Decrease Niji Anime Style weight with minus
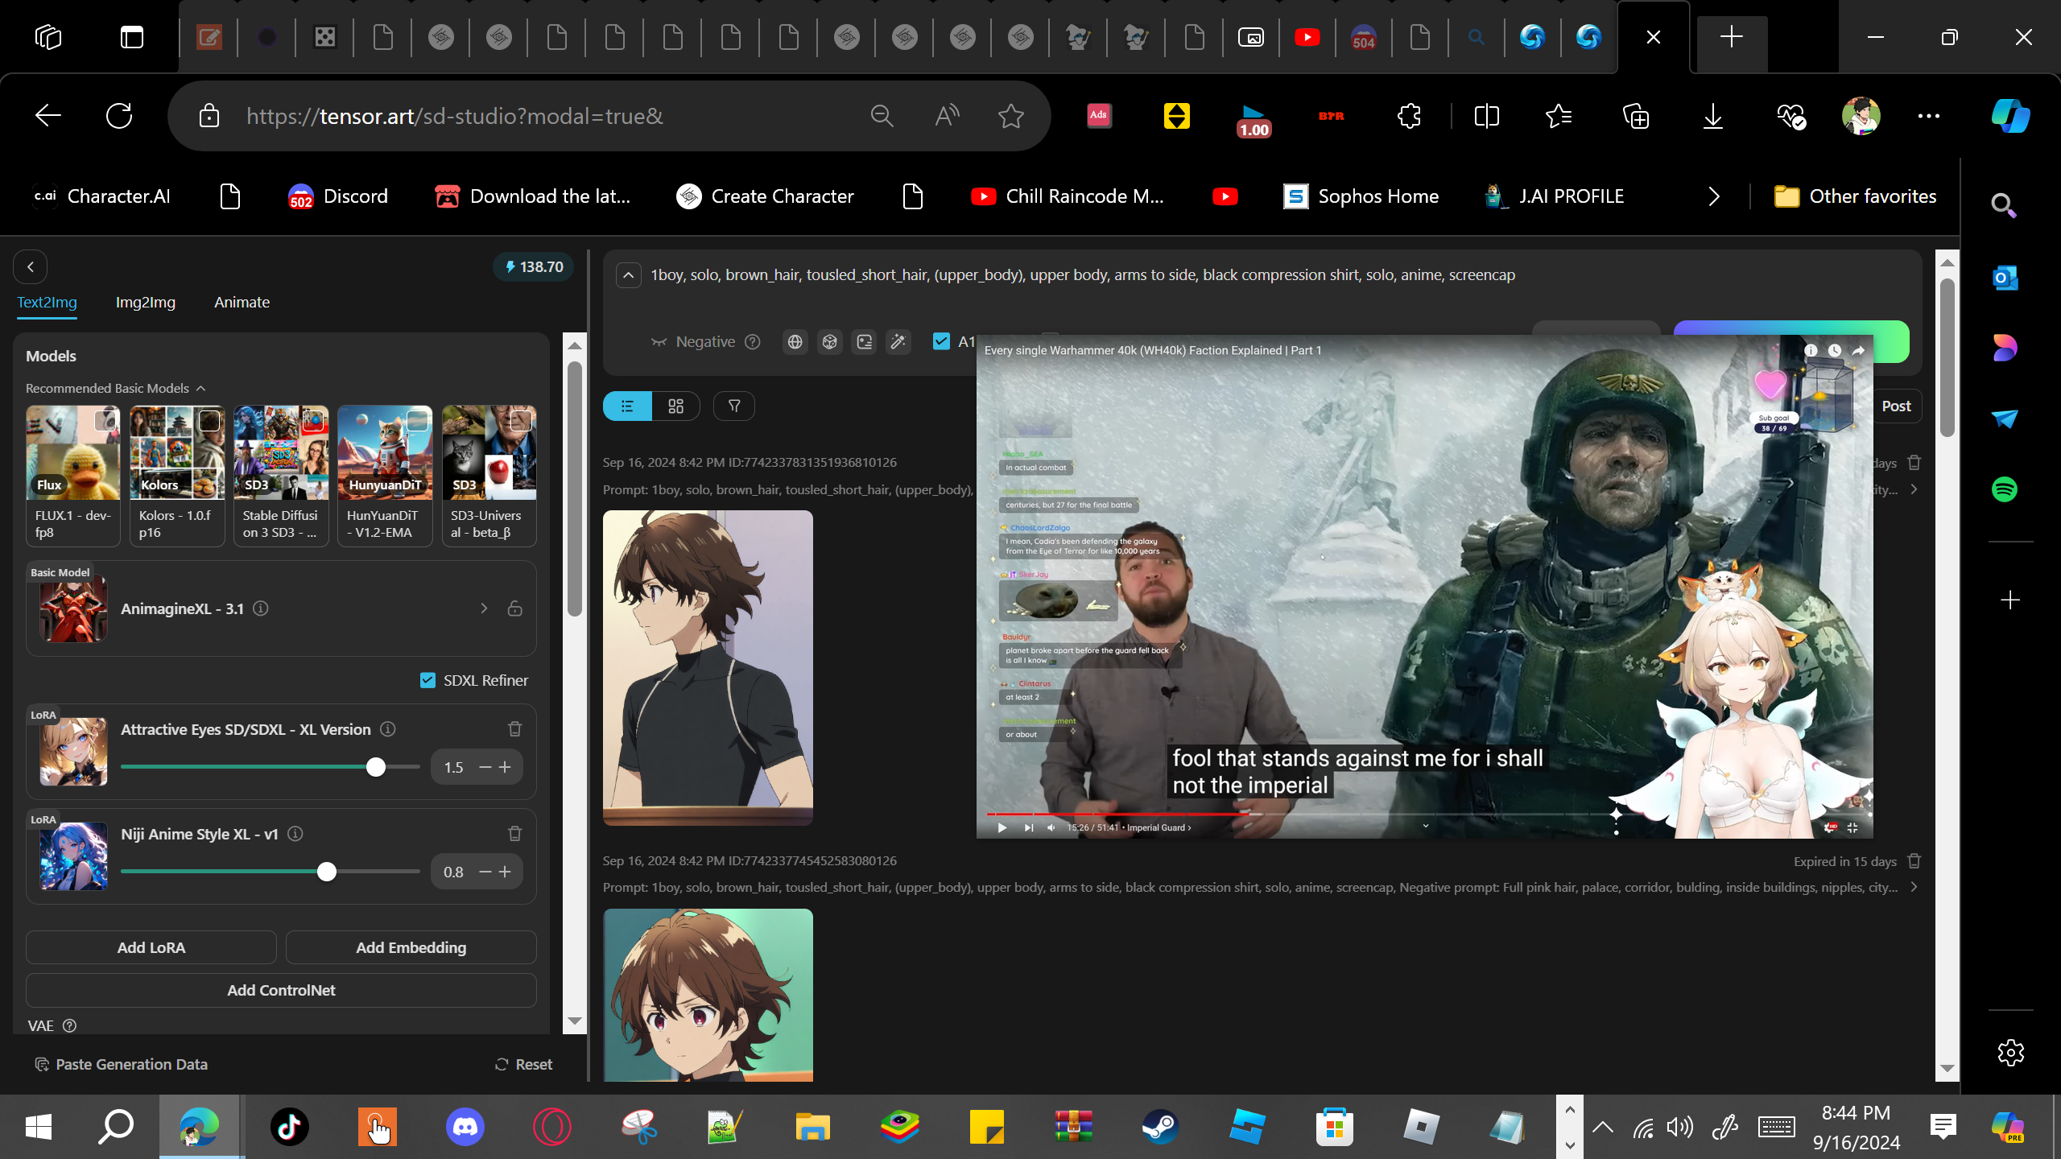 485,872
